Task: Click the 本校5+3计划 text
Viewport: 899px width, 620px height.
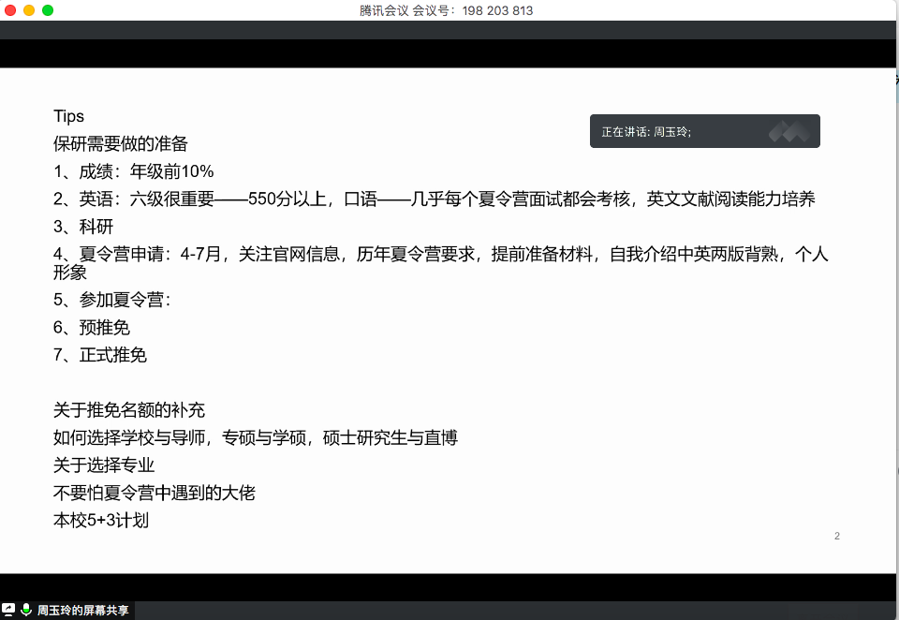Action: tap(101, 521)
